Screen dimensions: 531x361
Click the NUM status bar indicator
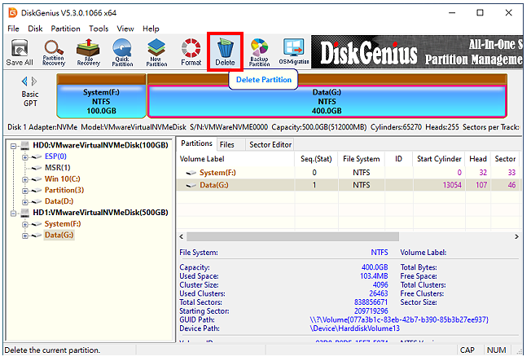(497, 350)
